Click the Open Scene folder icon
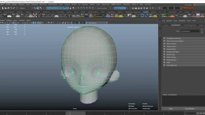Image resolution: width=205 pixels, height=115 pixels. (x=6, y=8)
